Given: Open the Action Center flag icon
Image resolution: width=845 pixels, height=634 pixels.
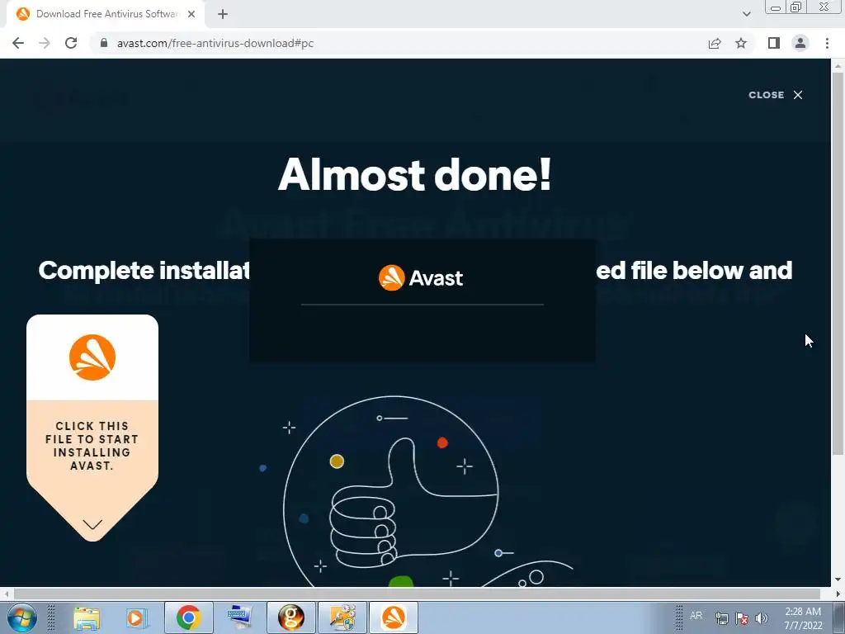Looking at the screenshot, I should pos(742,618).
